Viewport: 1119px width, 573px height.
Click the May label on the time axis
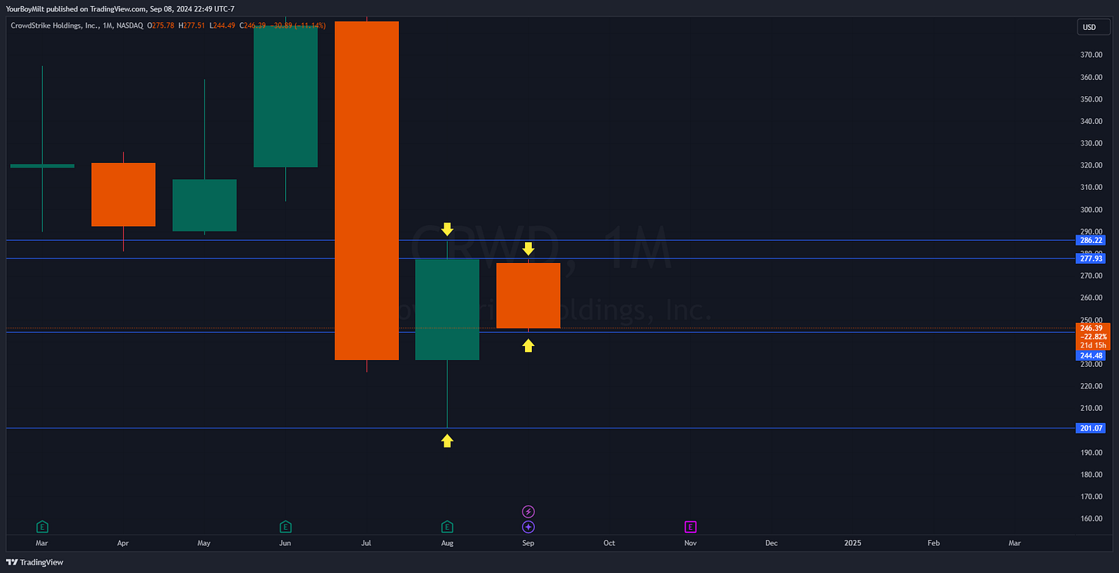(204, 543)
